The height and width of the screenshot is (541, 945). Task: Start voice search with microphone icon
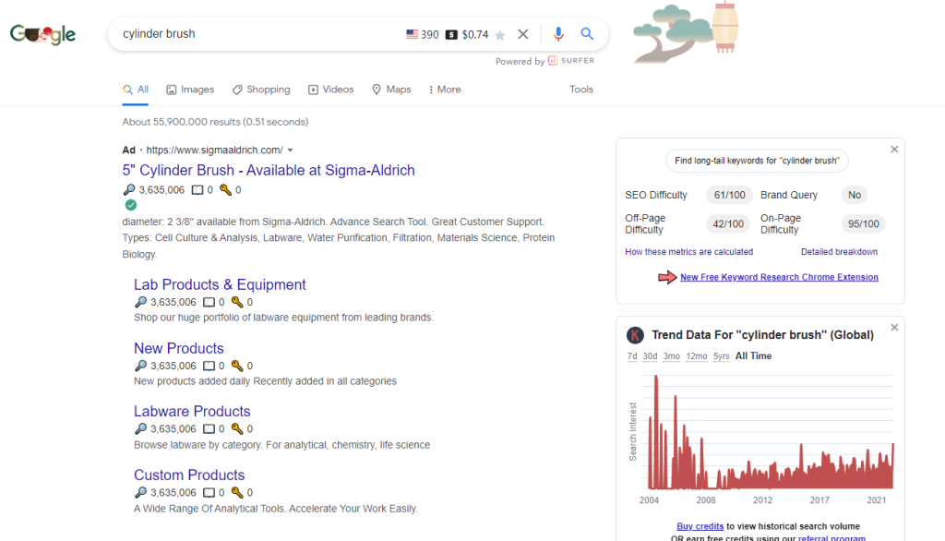(x=558, y=34)
